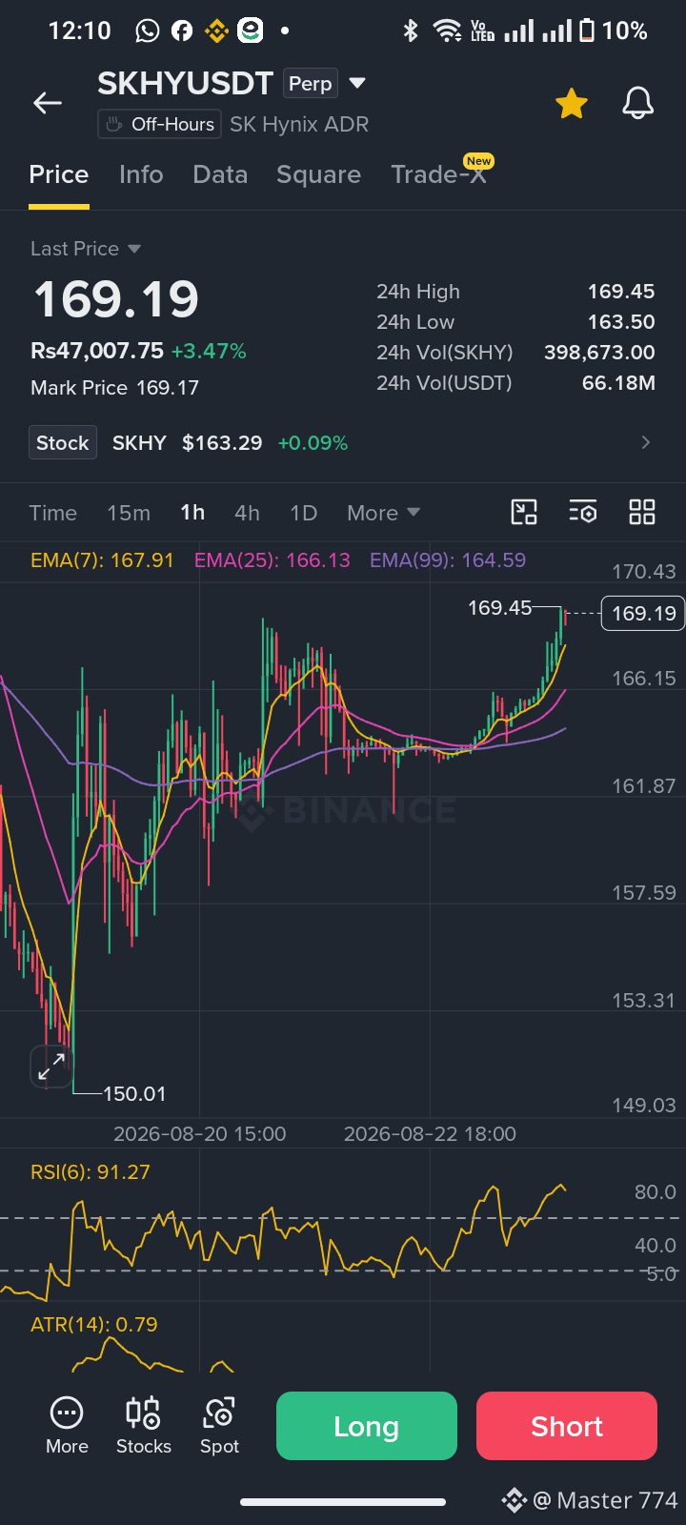Tap the +3.47% change percentage

(209, 351)
